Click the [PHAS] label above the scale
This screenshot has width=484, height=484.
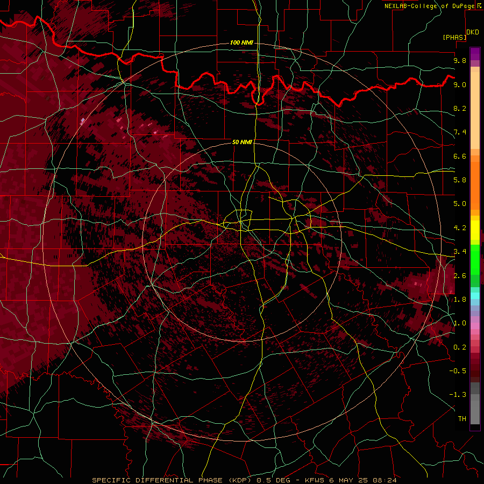pyautogui.click(x=454, y=38)
